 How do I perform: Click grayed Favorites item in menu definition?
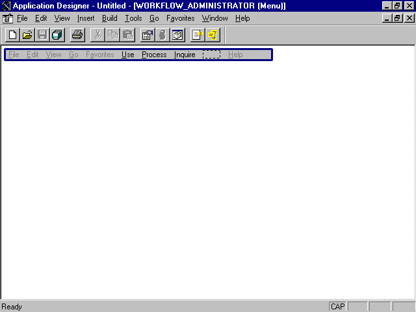coord(100,55)
